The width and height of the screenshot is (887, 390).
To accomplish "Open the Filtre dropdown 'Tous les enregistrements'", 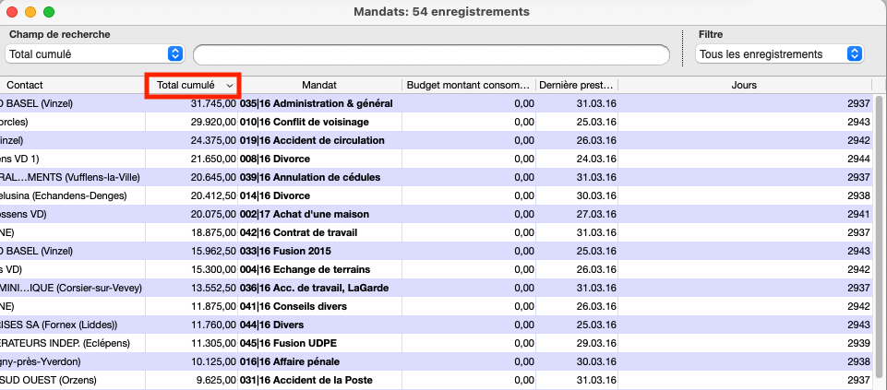I will tap(779, 54).
